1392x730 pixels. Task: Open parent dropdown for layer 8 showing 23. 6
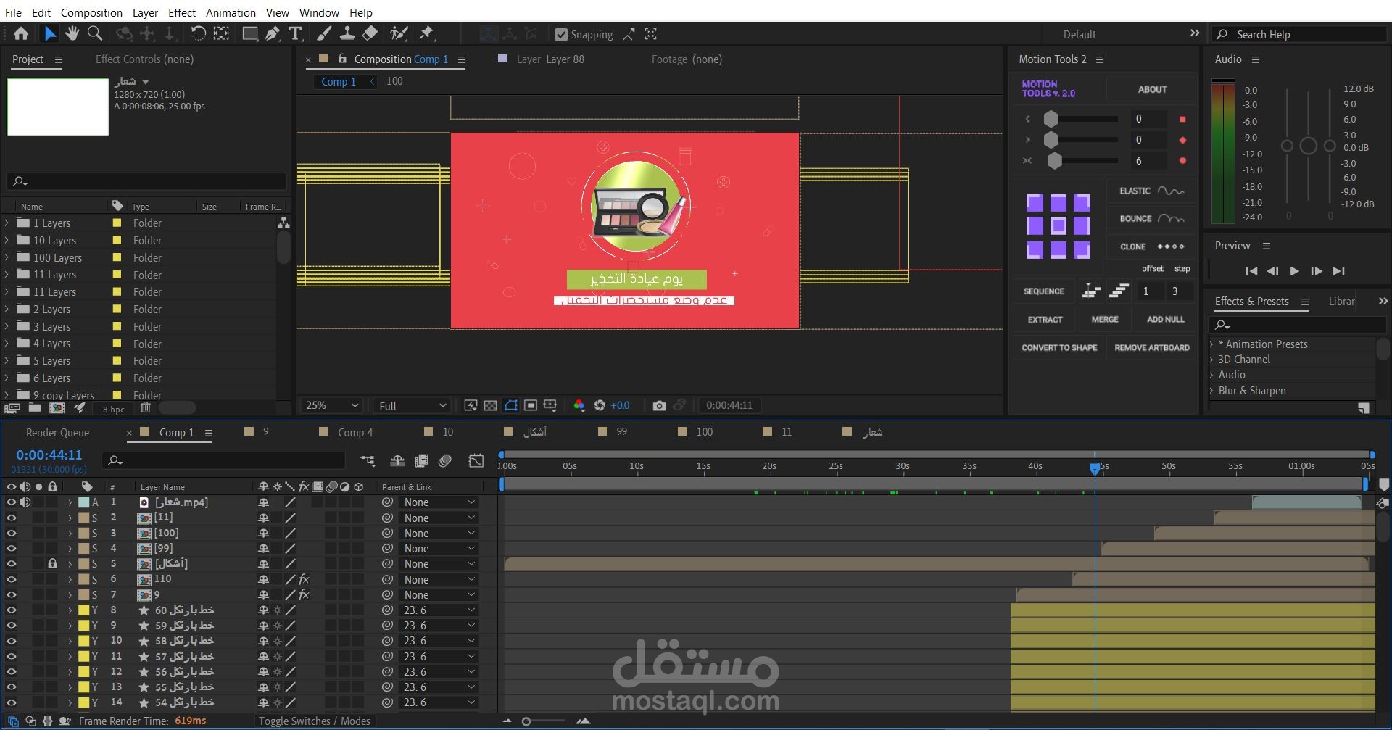click(x=439, y=610)
